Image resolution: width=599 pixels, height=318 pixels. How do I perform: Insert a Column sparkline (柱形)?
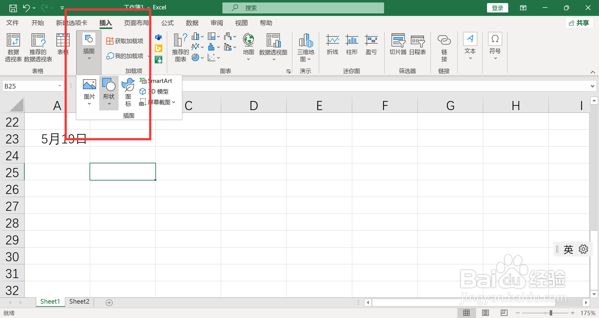[x=352, y=44]
